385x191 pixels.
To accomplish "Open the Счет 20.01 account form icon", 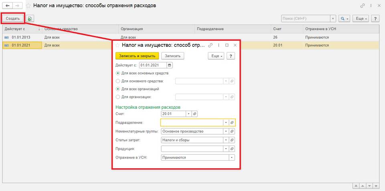I will tap(195, 114).
